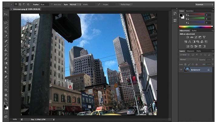Select the Crop tool
The width and height of the screenshot is (217, 122).
click(x=6, y=32)
